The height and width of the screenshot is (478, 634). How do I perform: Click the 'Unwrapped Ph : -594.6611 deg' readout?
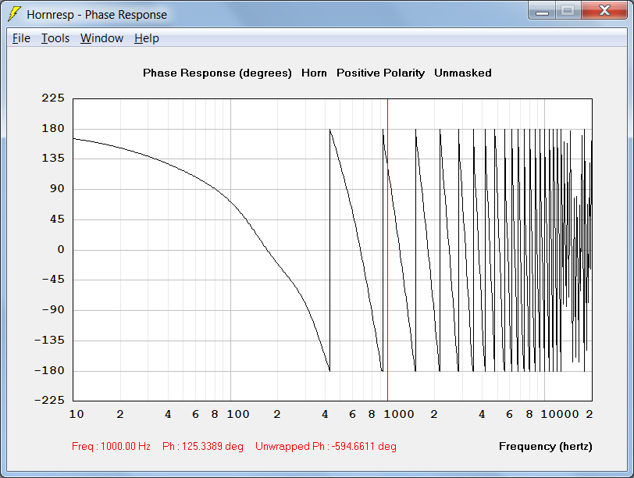tap(326, 447)
